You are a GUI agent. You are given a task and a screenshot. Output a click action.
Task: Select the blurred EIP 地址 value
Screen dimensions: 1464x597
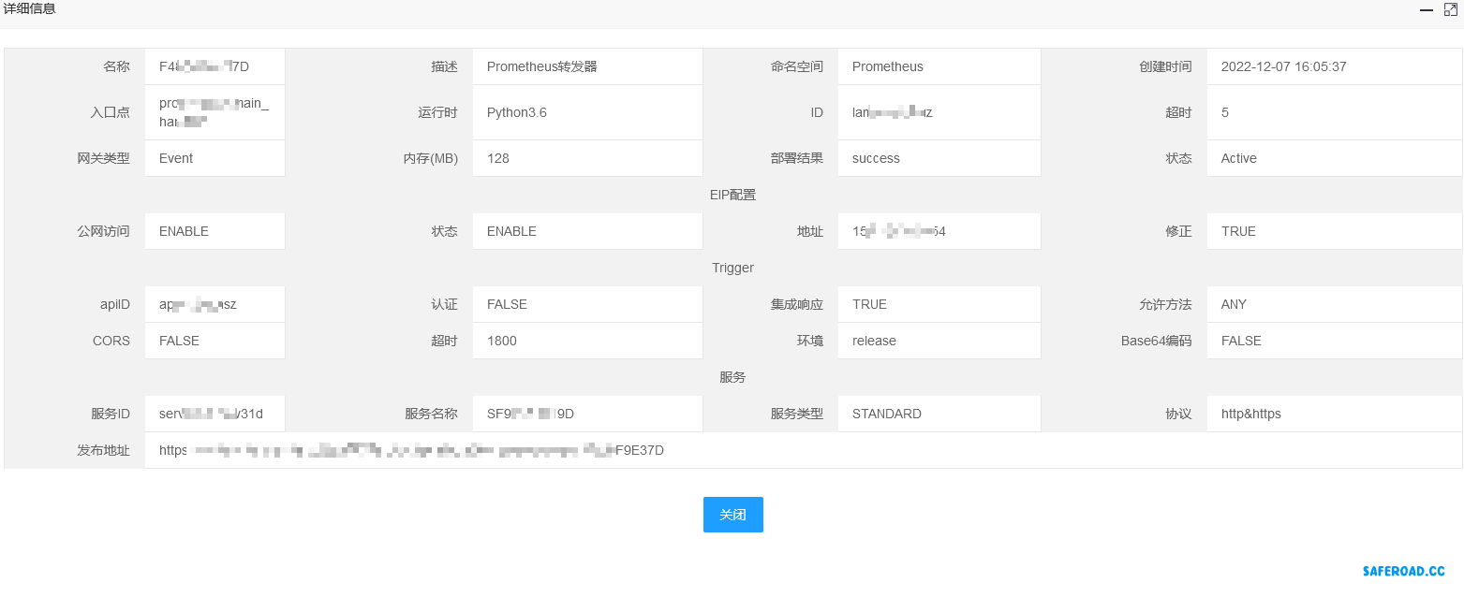pyautogui.click(x=899, y=231)
